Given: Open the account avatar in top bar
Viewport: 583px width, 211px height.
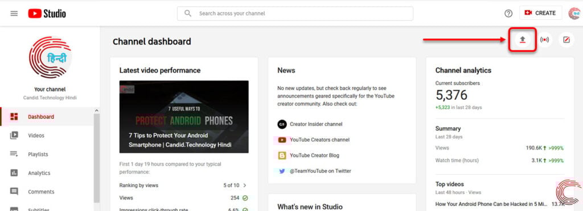Looking at the screenshot, I should 575,13.
